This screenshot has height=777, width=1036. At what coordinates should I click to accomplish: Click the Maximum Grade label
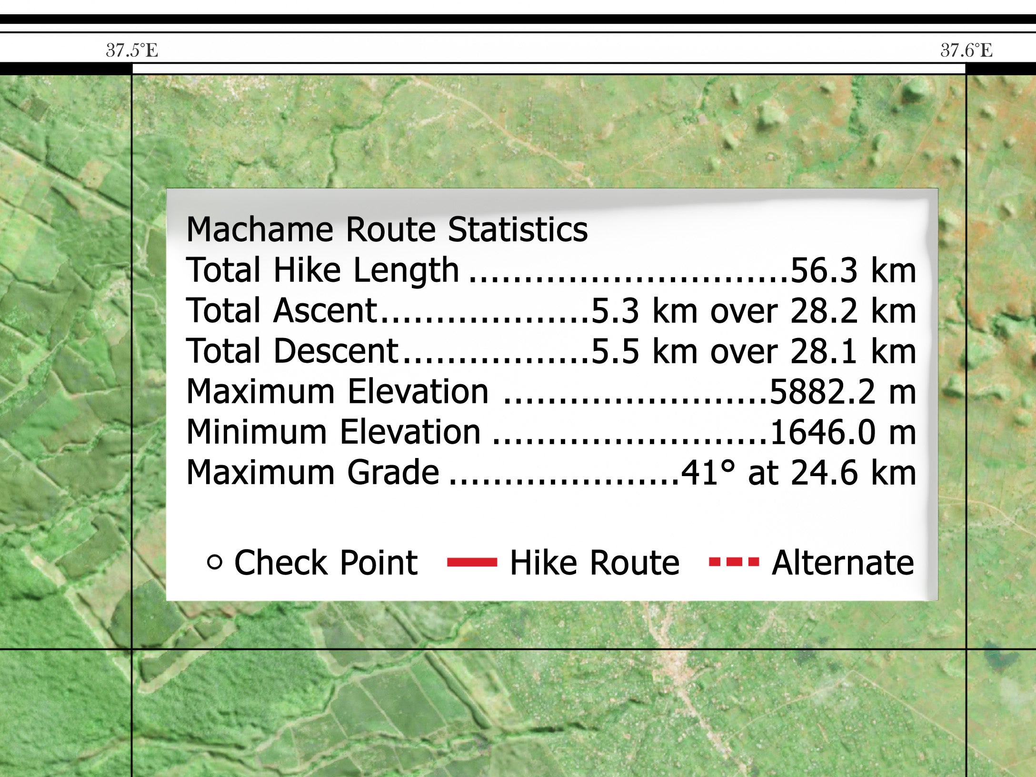point(312,473)
